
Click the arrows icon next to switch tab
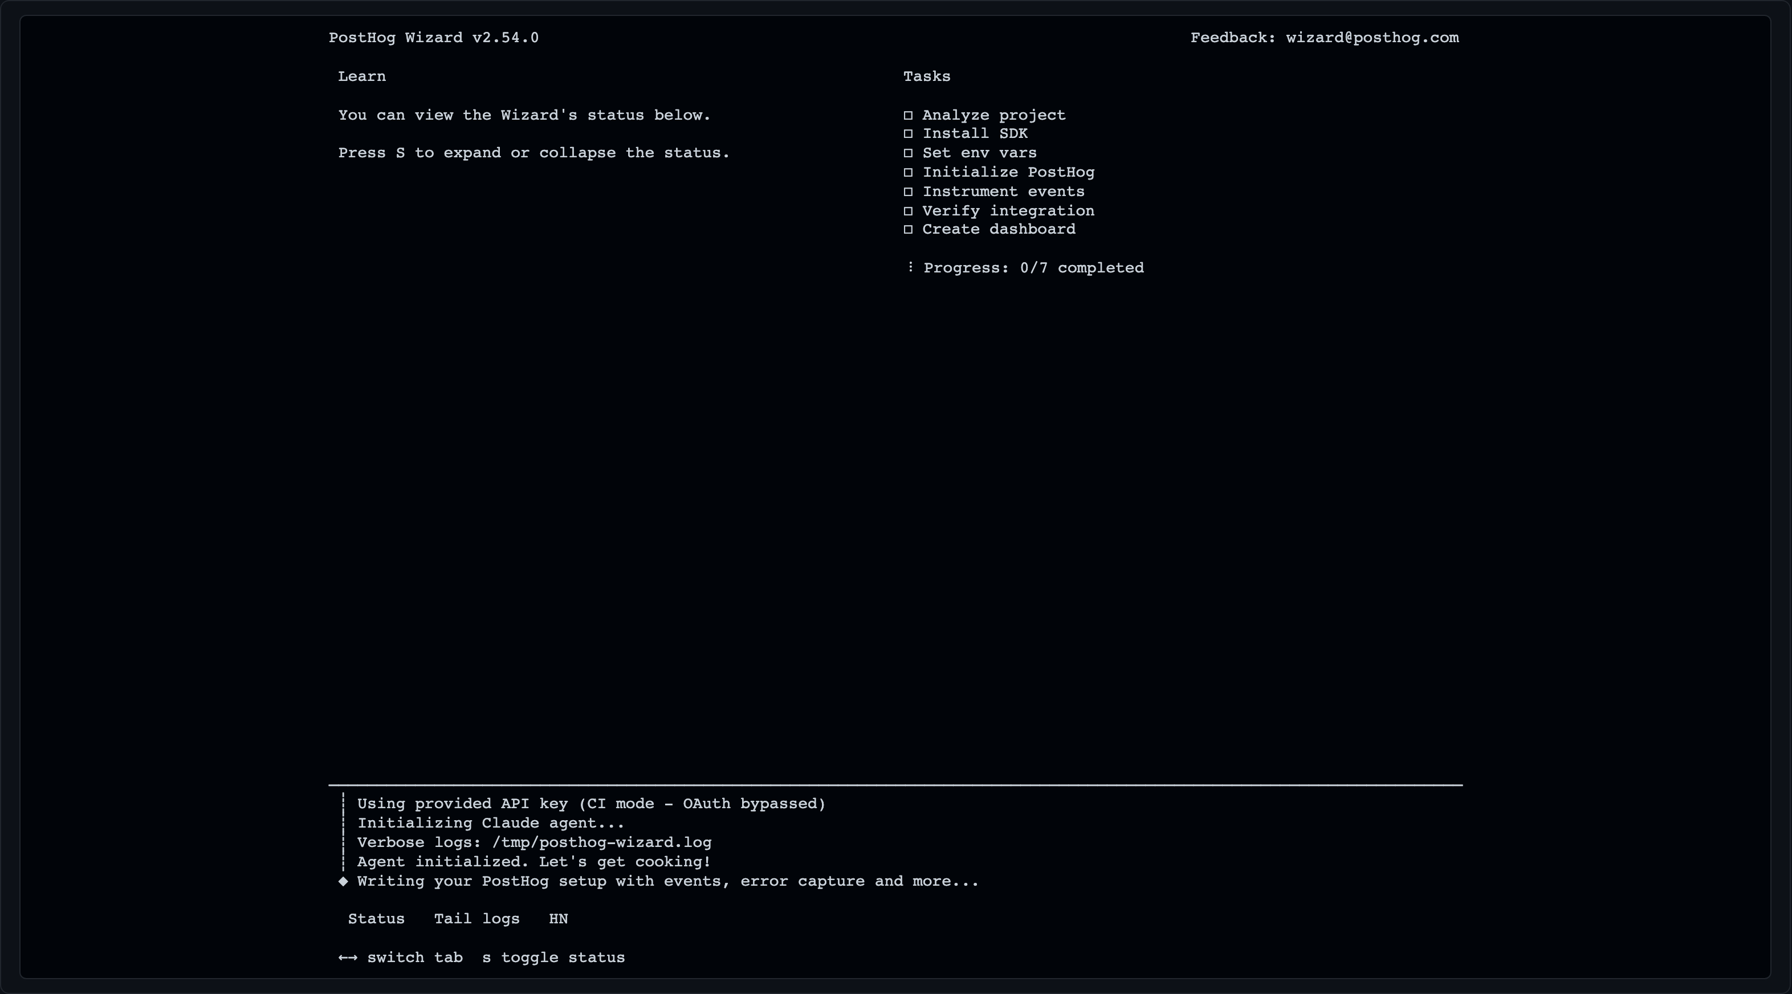[348, 958]
